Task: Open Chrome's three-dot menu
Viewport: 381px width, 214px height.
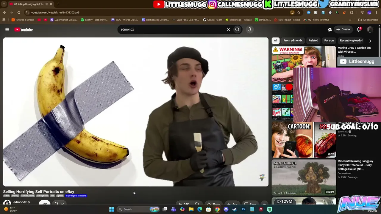Action: click(376, 12)
